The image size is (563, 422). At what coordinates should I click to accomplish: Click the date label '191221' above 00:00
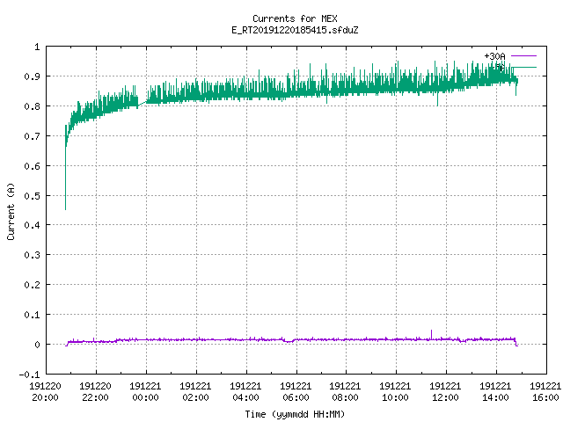(x=145, y=386)
